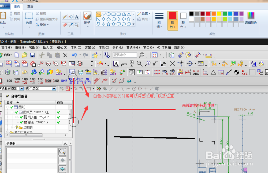268x173 pixels.
Task: Collapse the 图纸 tree node
Action: (x=7, y=107)
